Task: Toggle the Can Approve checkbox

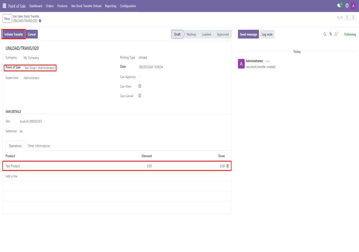Action: coord(140,76)
